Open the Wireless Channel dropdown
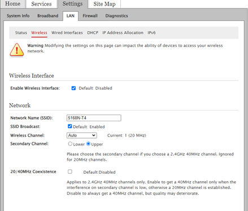 coord(82,135)
